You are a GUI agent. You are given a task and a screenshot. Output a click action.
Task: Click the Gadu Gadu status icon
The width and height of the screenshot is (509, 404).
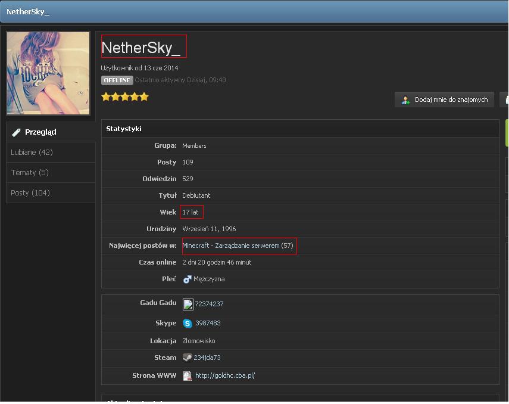pyautogui.click(x=188, y=304)
